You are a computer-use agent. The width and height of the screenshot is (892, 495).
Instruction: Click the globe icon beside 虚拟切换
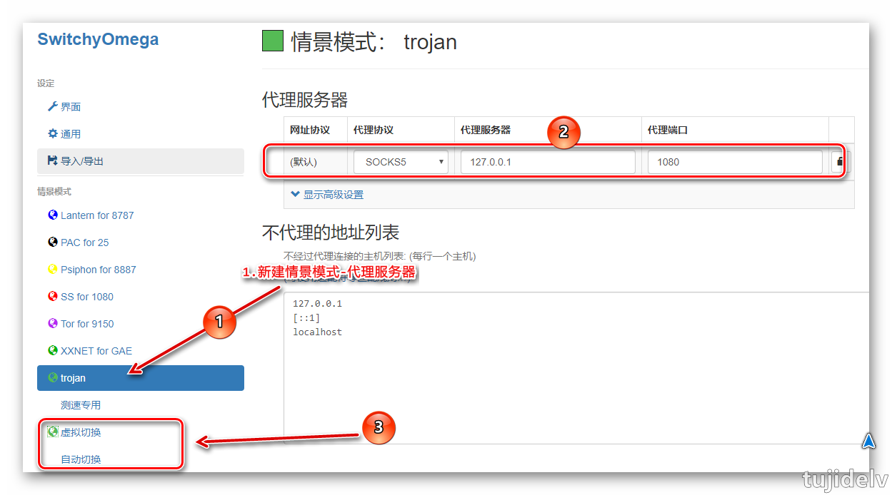pyautogui.click(x=52, y=431)
